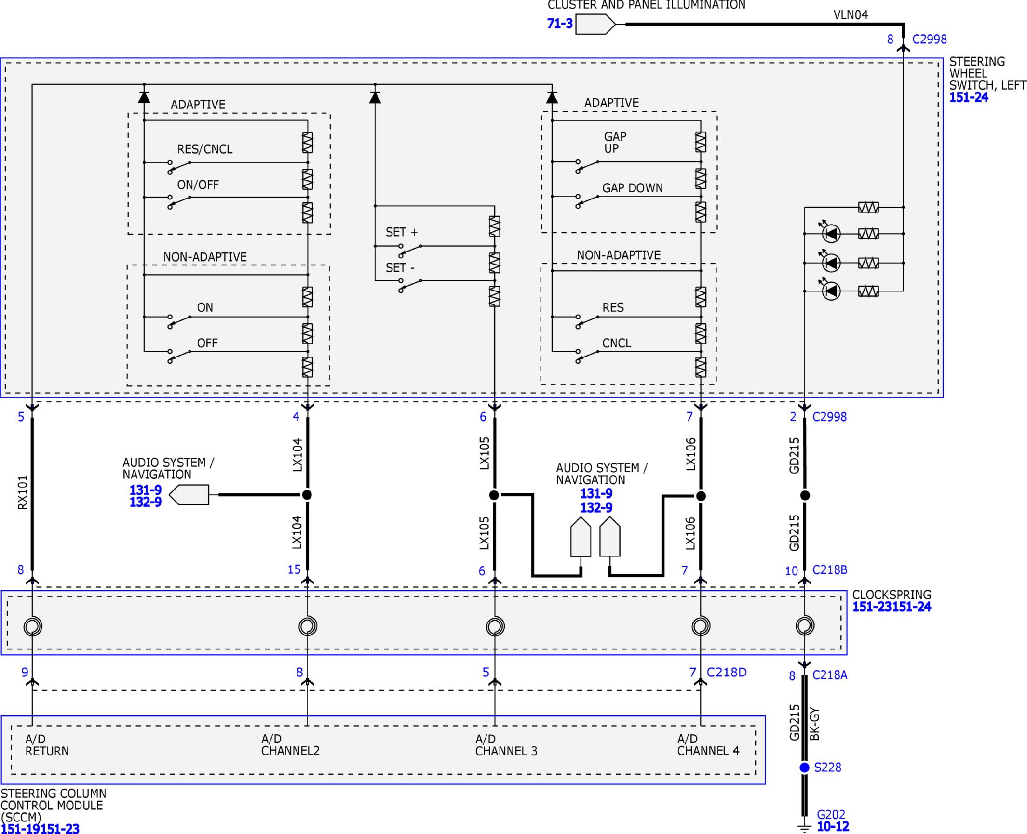
Task: Select the SET + switch symbol
Action: pyautogui.click(x=410, y=251)
